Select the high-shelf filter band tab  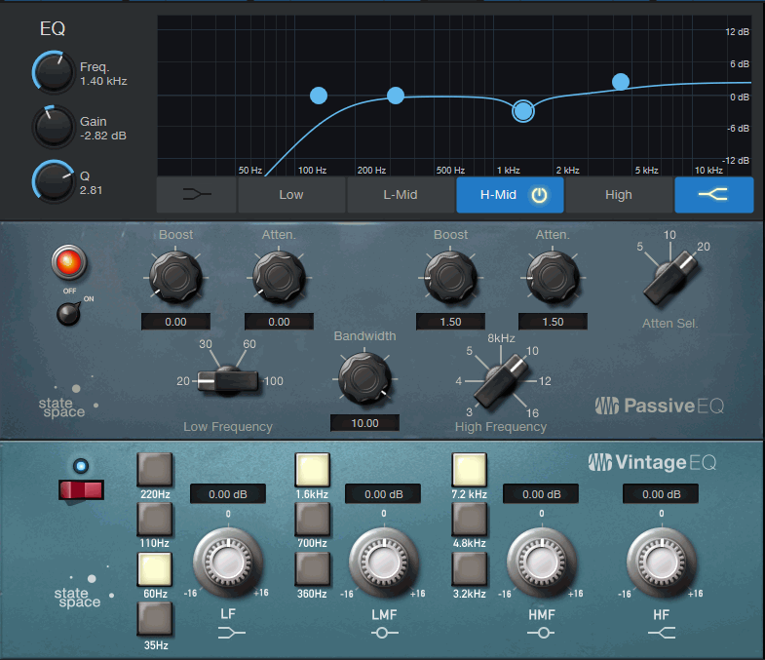pos(713,195)
